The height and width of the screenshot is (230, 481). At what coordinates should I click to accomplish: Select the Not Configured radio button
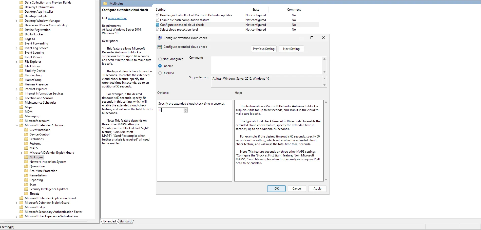pyautogui.click(x=160, y=59)
